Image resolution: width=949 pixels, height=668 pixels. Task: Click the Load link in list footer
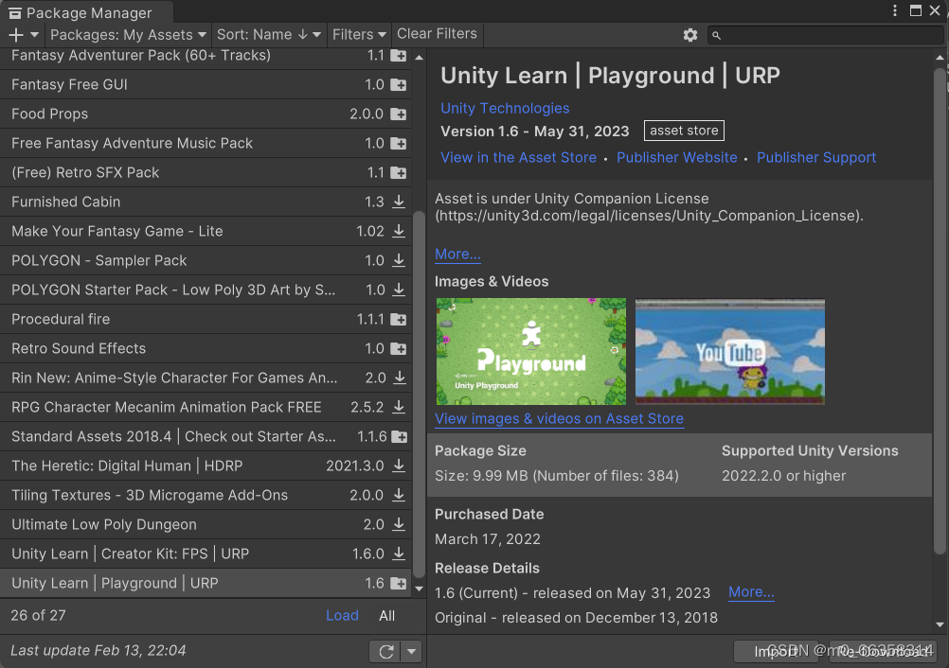(x=342, y=615)
